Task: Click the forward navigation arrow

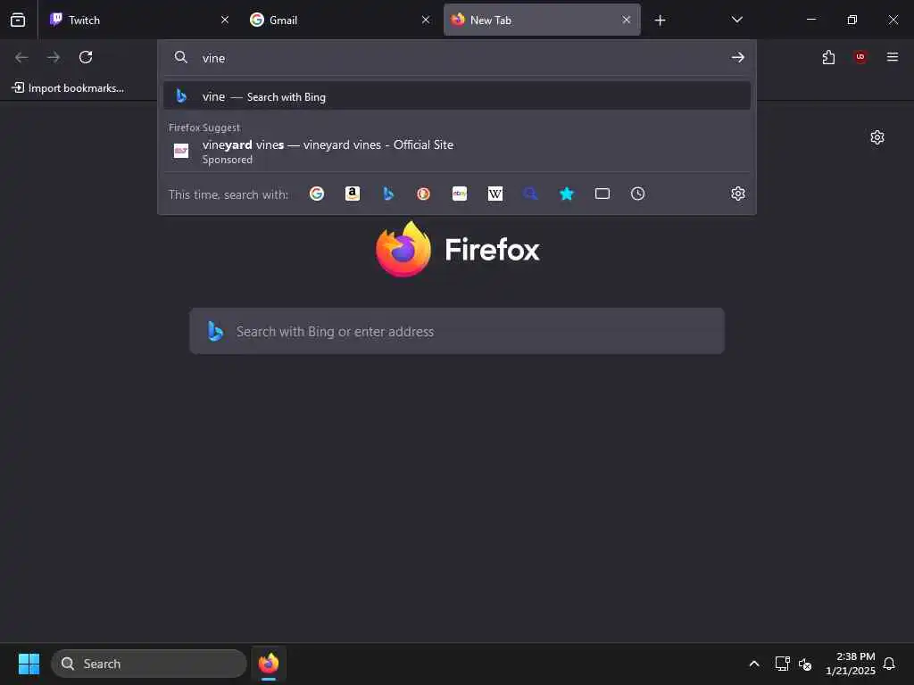Action: (x=54, y=57)
